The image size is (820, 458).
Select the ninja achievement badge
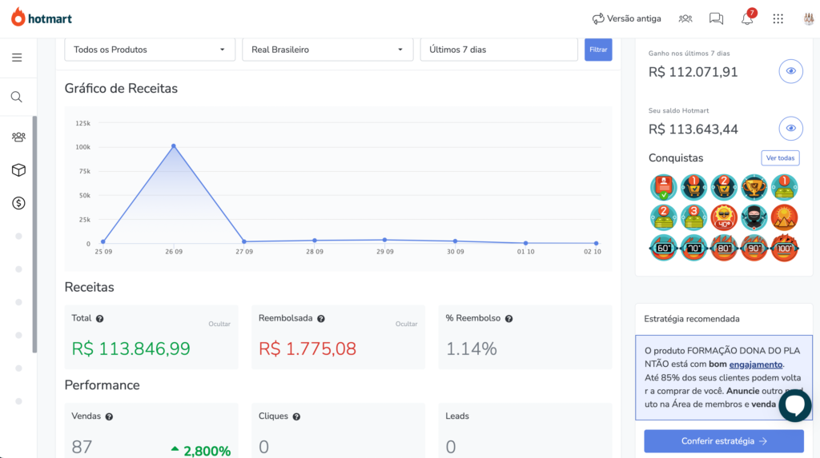754,217
